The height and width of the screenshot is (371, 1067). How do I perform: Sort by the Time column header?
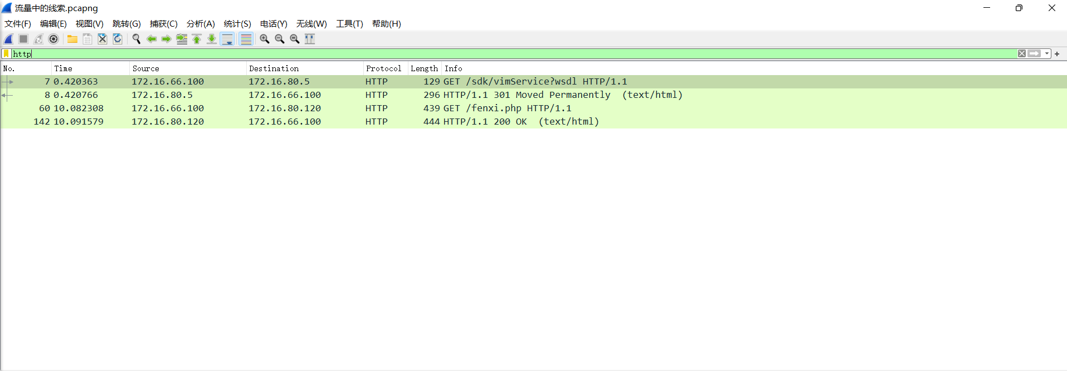[91, 68]
